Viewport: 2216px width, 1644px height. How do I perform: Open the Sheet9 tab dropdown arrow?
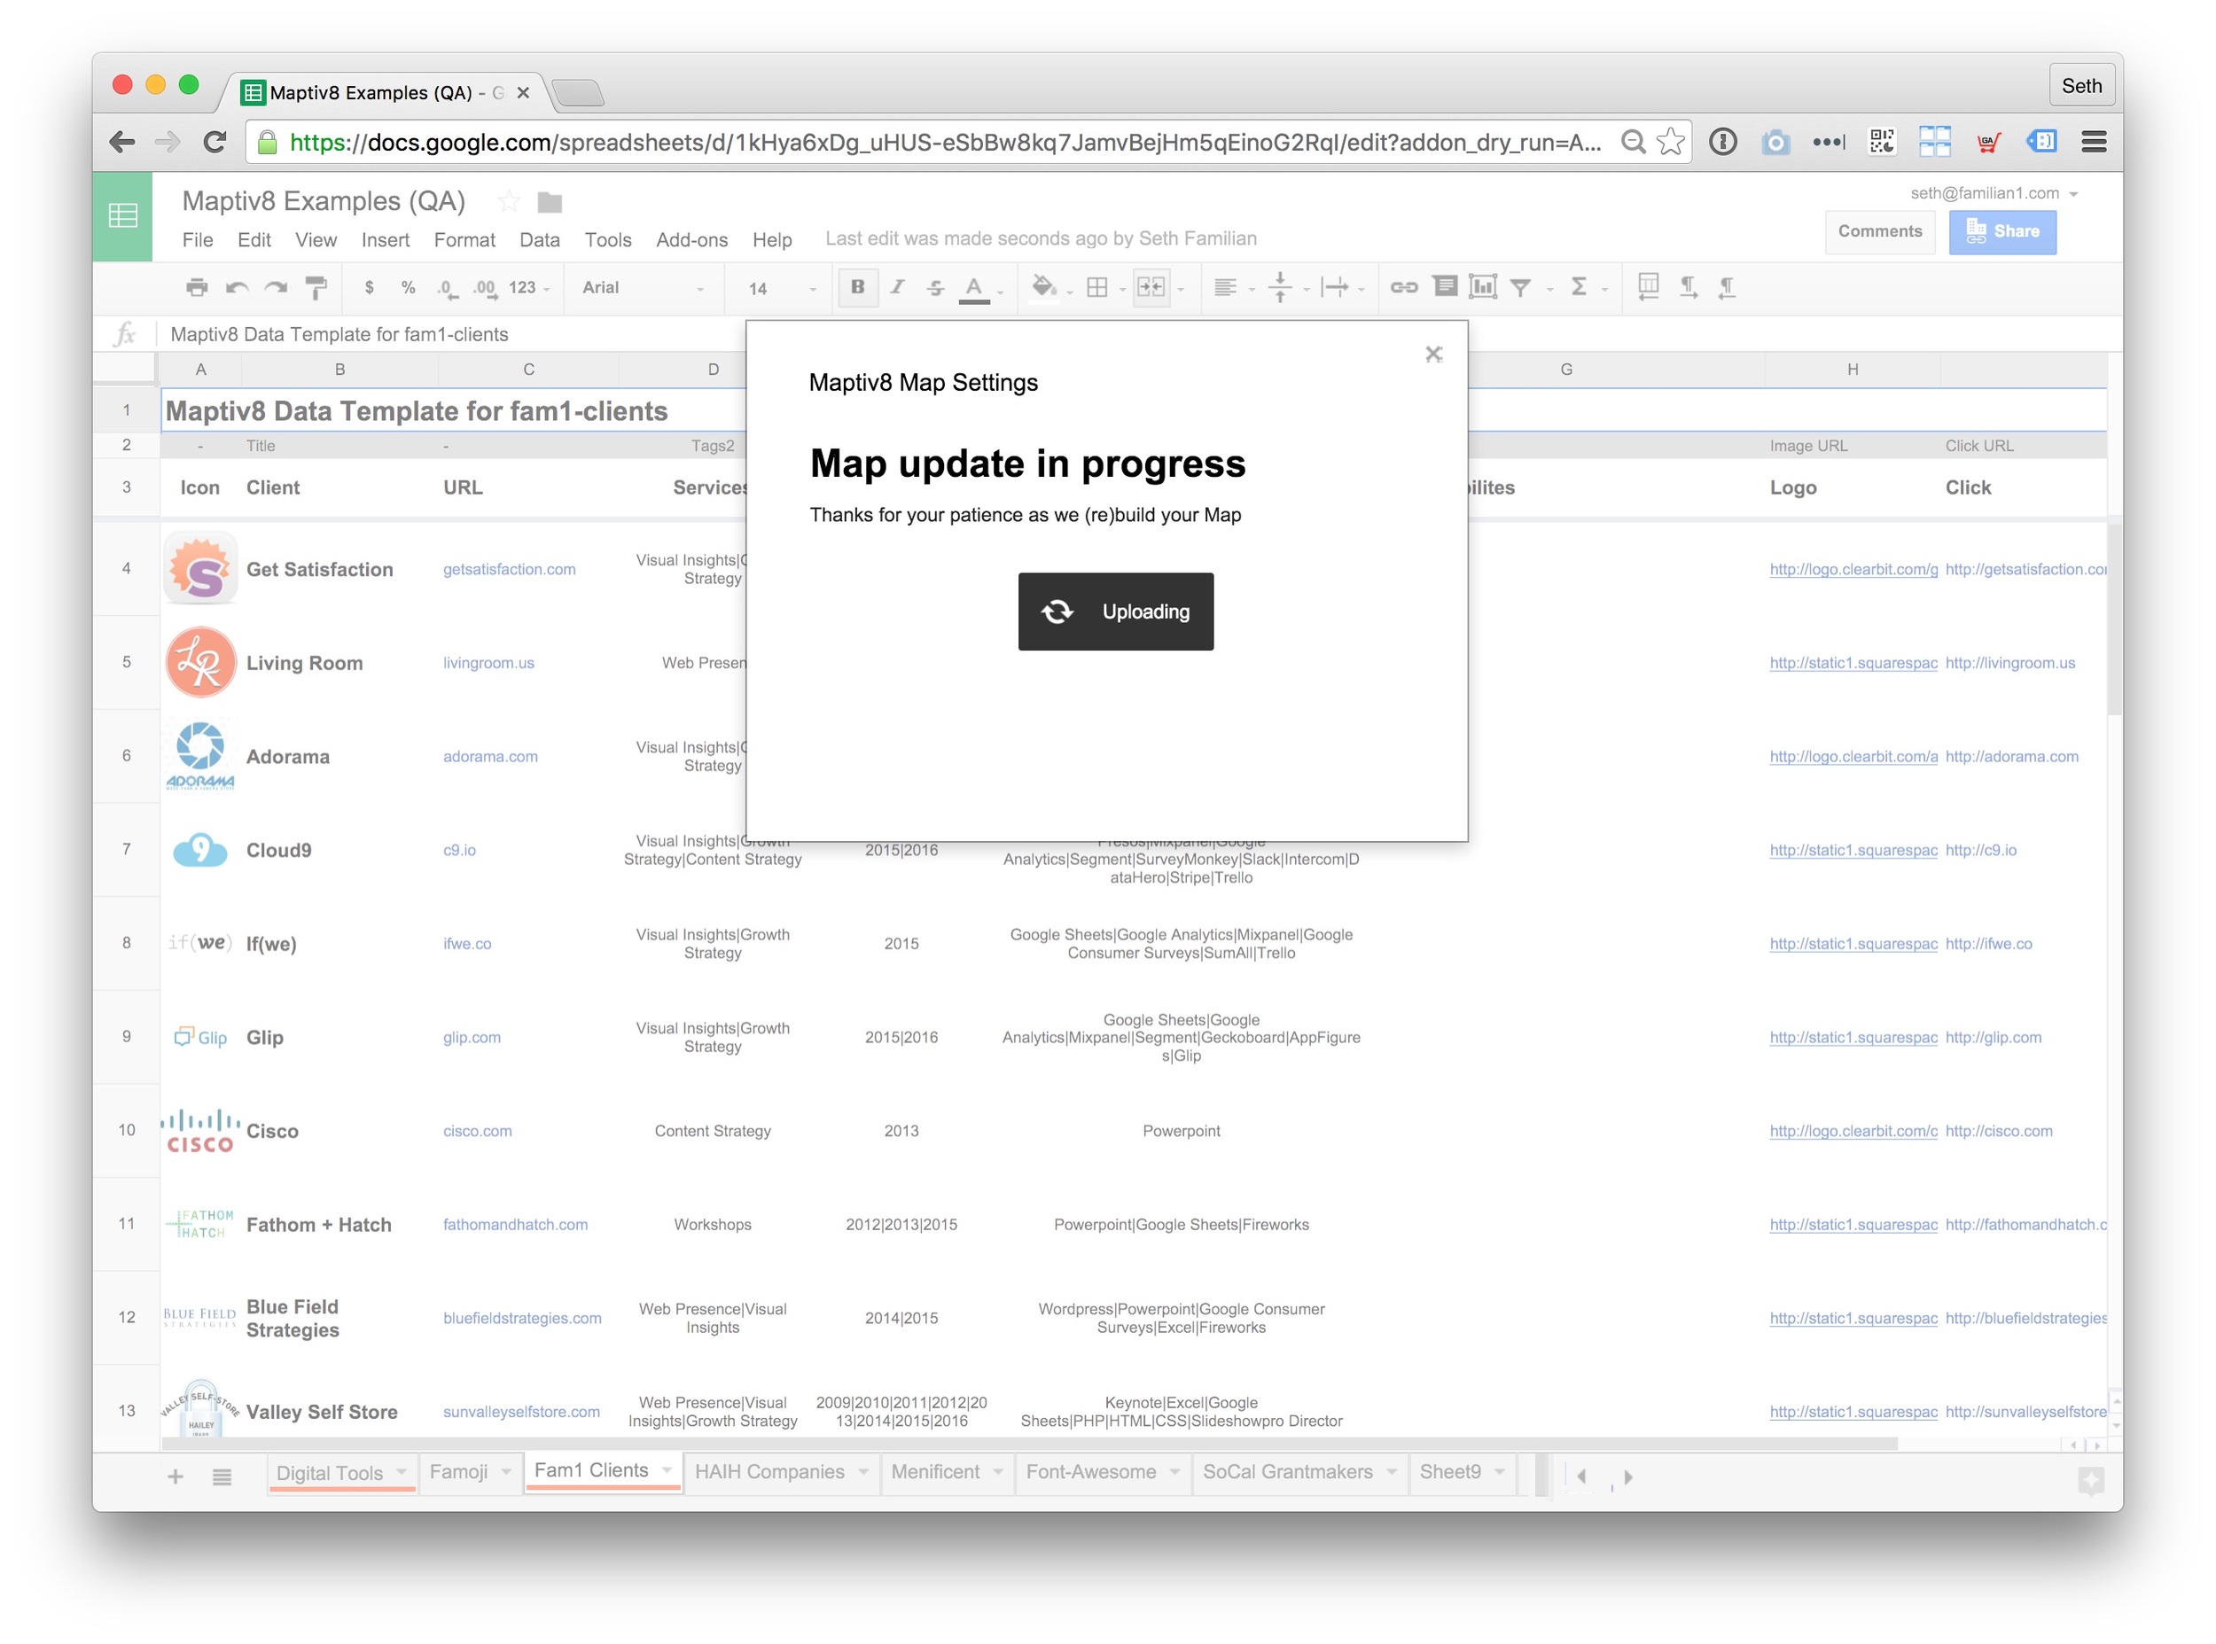pyautogui.click(x=1499, y=1471)
